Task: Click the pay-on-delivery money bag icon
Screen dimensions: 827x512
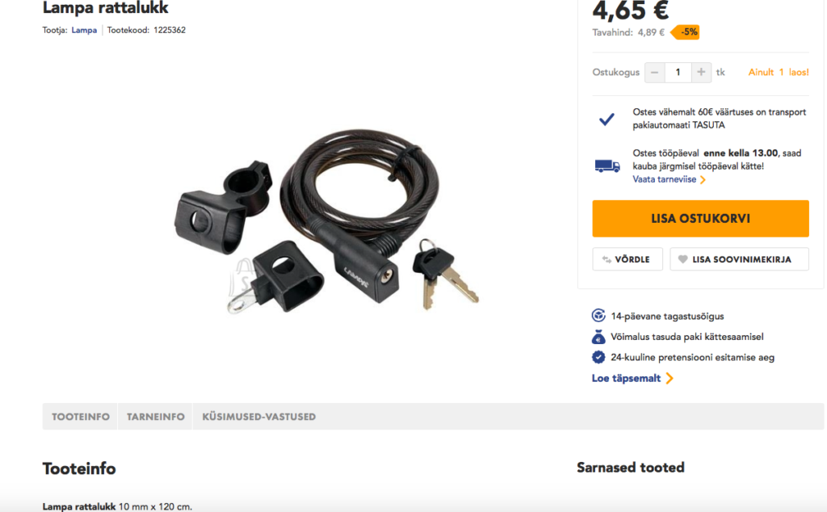Action: point(598,337)
